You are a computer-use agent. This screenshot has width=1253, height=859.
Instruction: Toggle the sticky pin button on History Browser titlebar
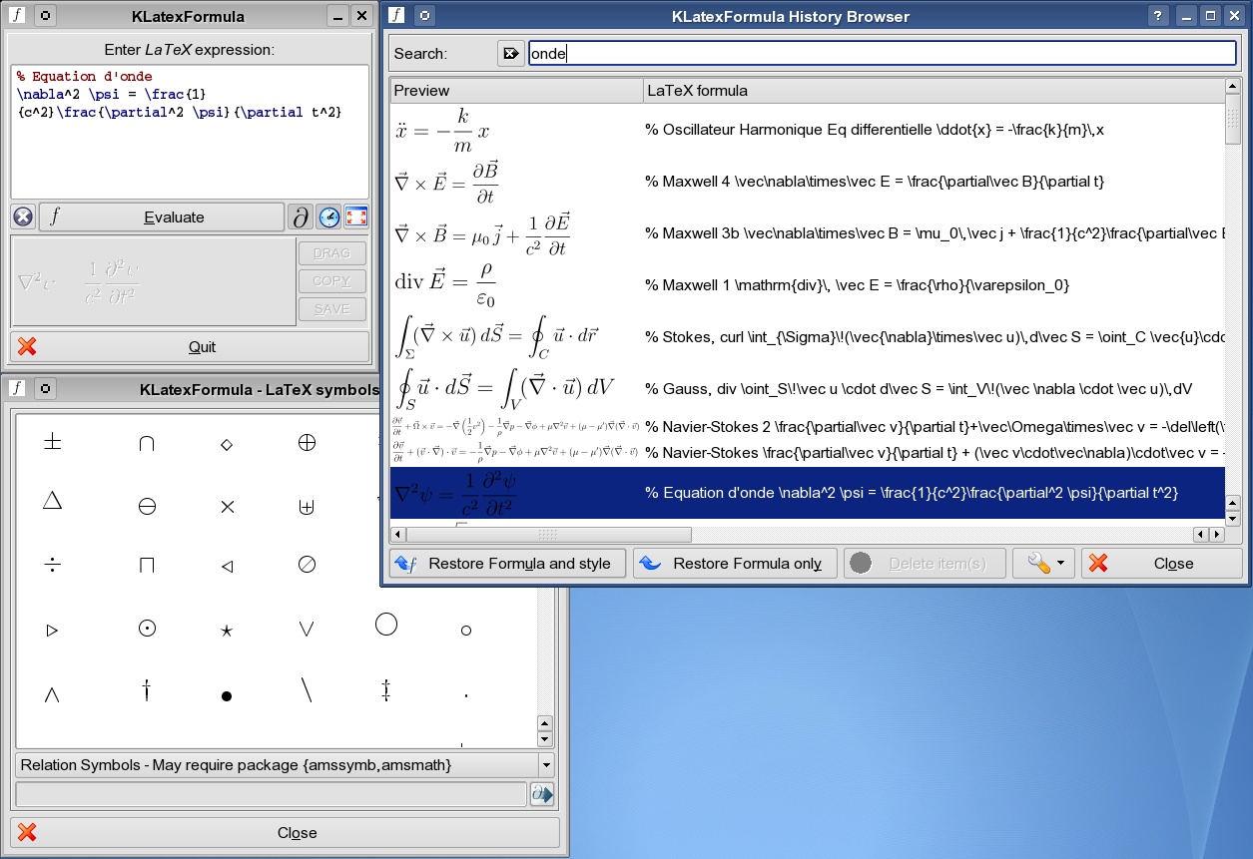click(x=424, y=16)
